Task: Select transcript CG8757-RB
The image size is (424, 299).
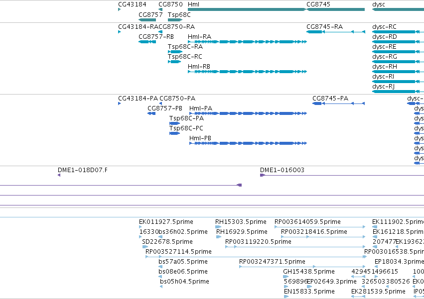Action: click(x=147, y=42)
